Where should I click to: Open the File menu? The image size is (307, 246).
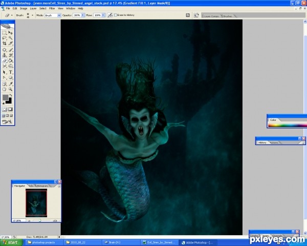[x=8, y=8]
